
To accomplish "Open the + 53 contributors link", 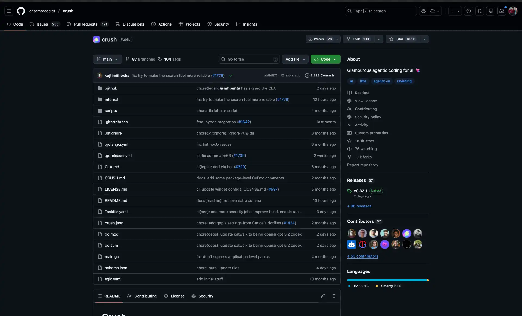I will pos(362,256).
